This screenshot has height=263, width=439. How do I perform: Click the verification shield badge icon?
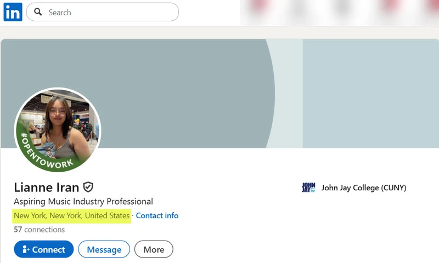coord(88,187)
